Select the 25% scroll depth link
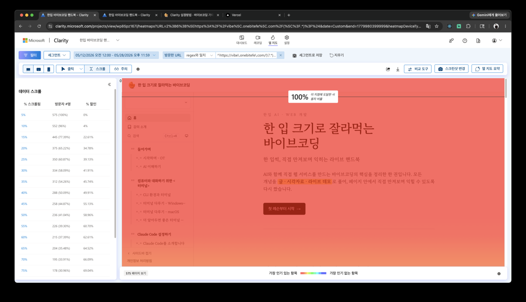The height and width of the screenshot is (302, 526). pos(24,159)
